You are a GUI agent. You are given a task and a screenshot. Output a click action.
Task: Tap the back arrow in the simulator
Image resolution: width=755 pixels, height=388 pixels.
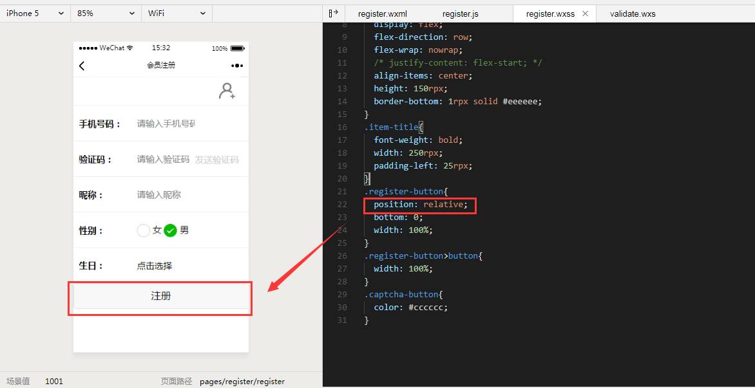tap(82, 66)
